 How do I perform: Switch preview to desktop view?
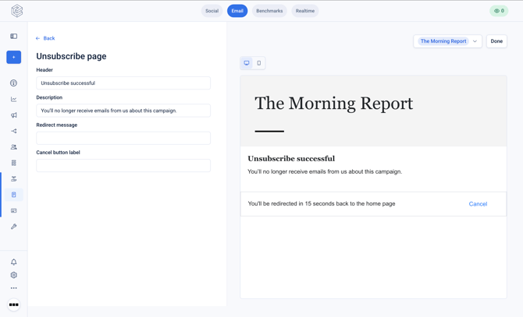pyautogui.click(x=247, y=63)
